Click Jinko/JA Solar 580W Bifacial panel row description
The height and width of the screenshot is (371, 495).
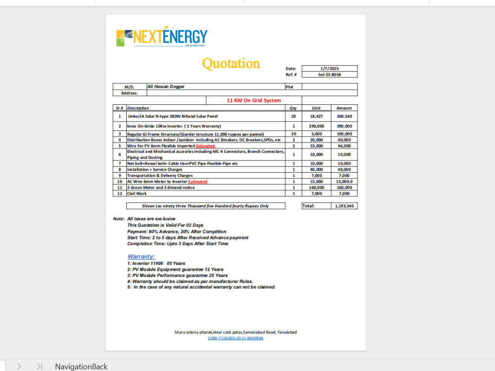[x=173, y=116]
